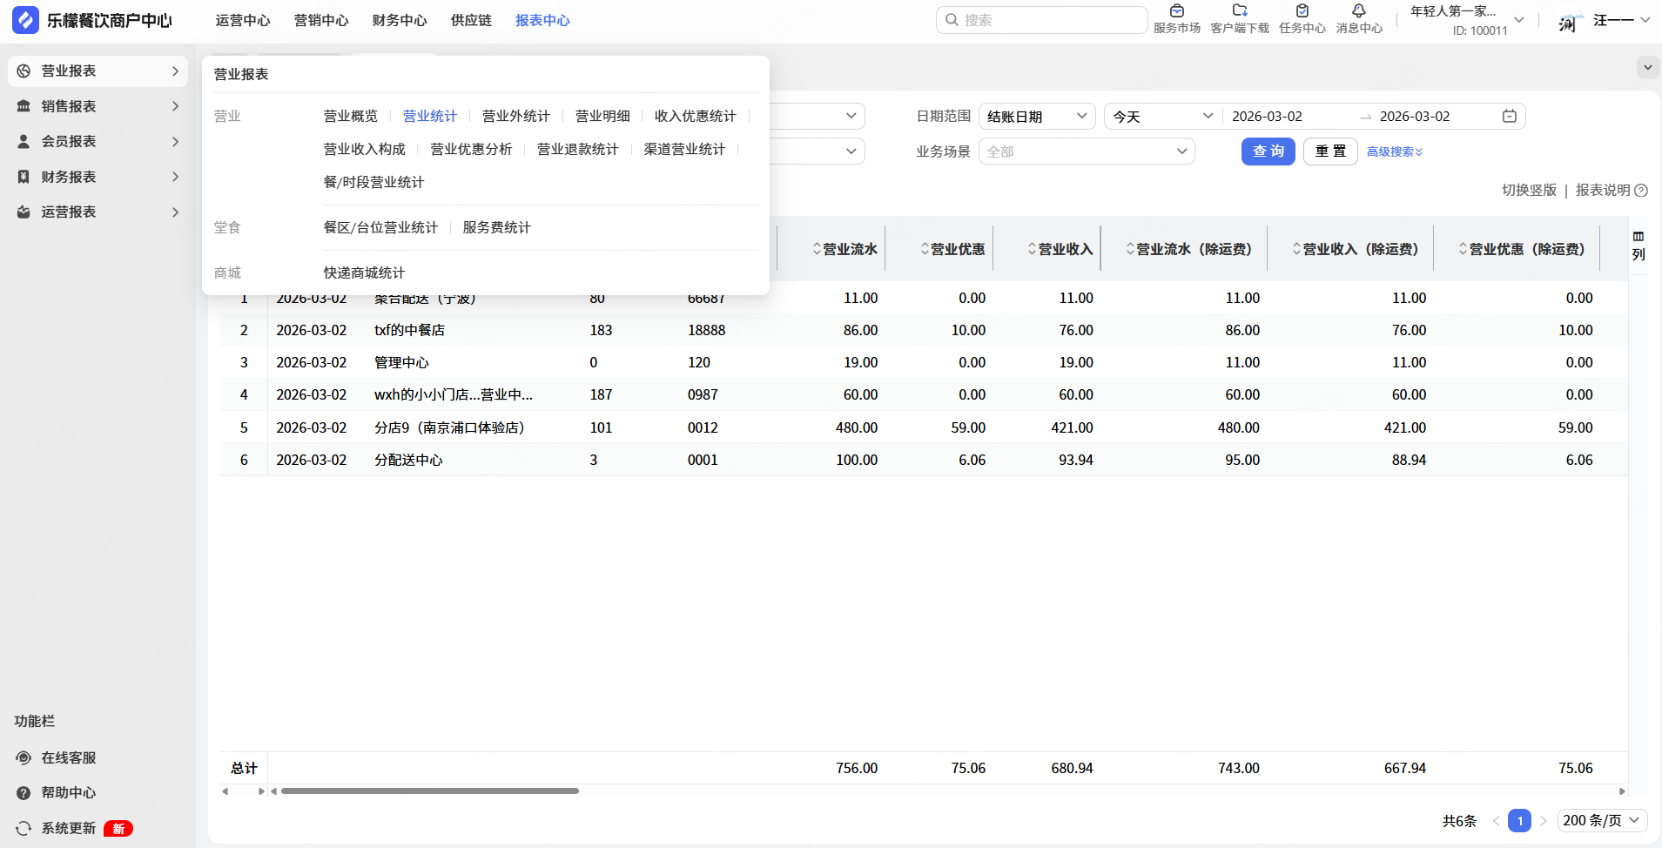The height and width of the screenshot is (848, 1662).
Task: Expand the 结账日期 date type dropdown
Action: tap(1037, 117)
